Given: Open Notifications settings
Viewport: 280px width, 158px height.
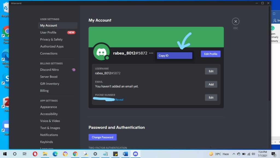Looking at the screenshot, I should [x=58, y=135].
